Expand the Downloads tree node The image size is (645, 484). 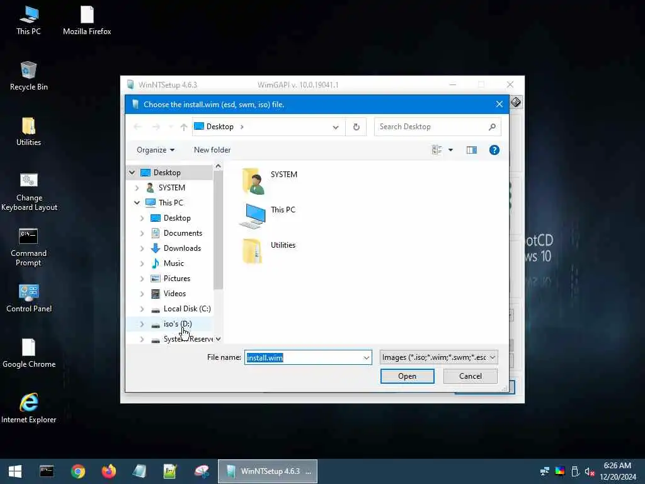(x=142, y=248)
